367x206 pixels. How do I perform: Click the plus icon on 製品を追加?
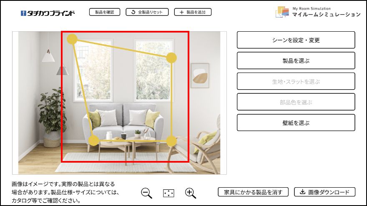tap(182, 12)
